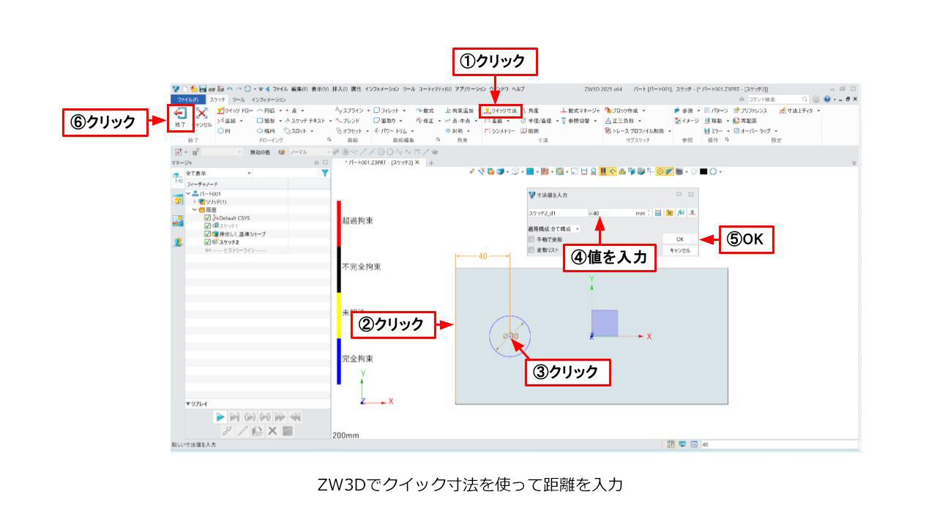Select the オフセット offset tool

[348, 130]
